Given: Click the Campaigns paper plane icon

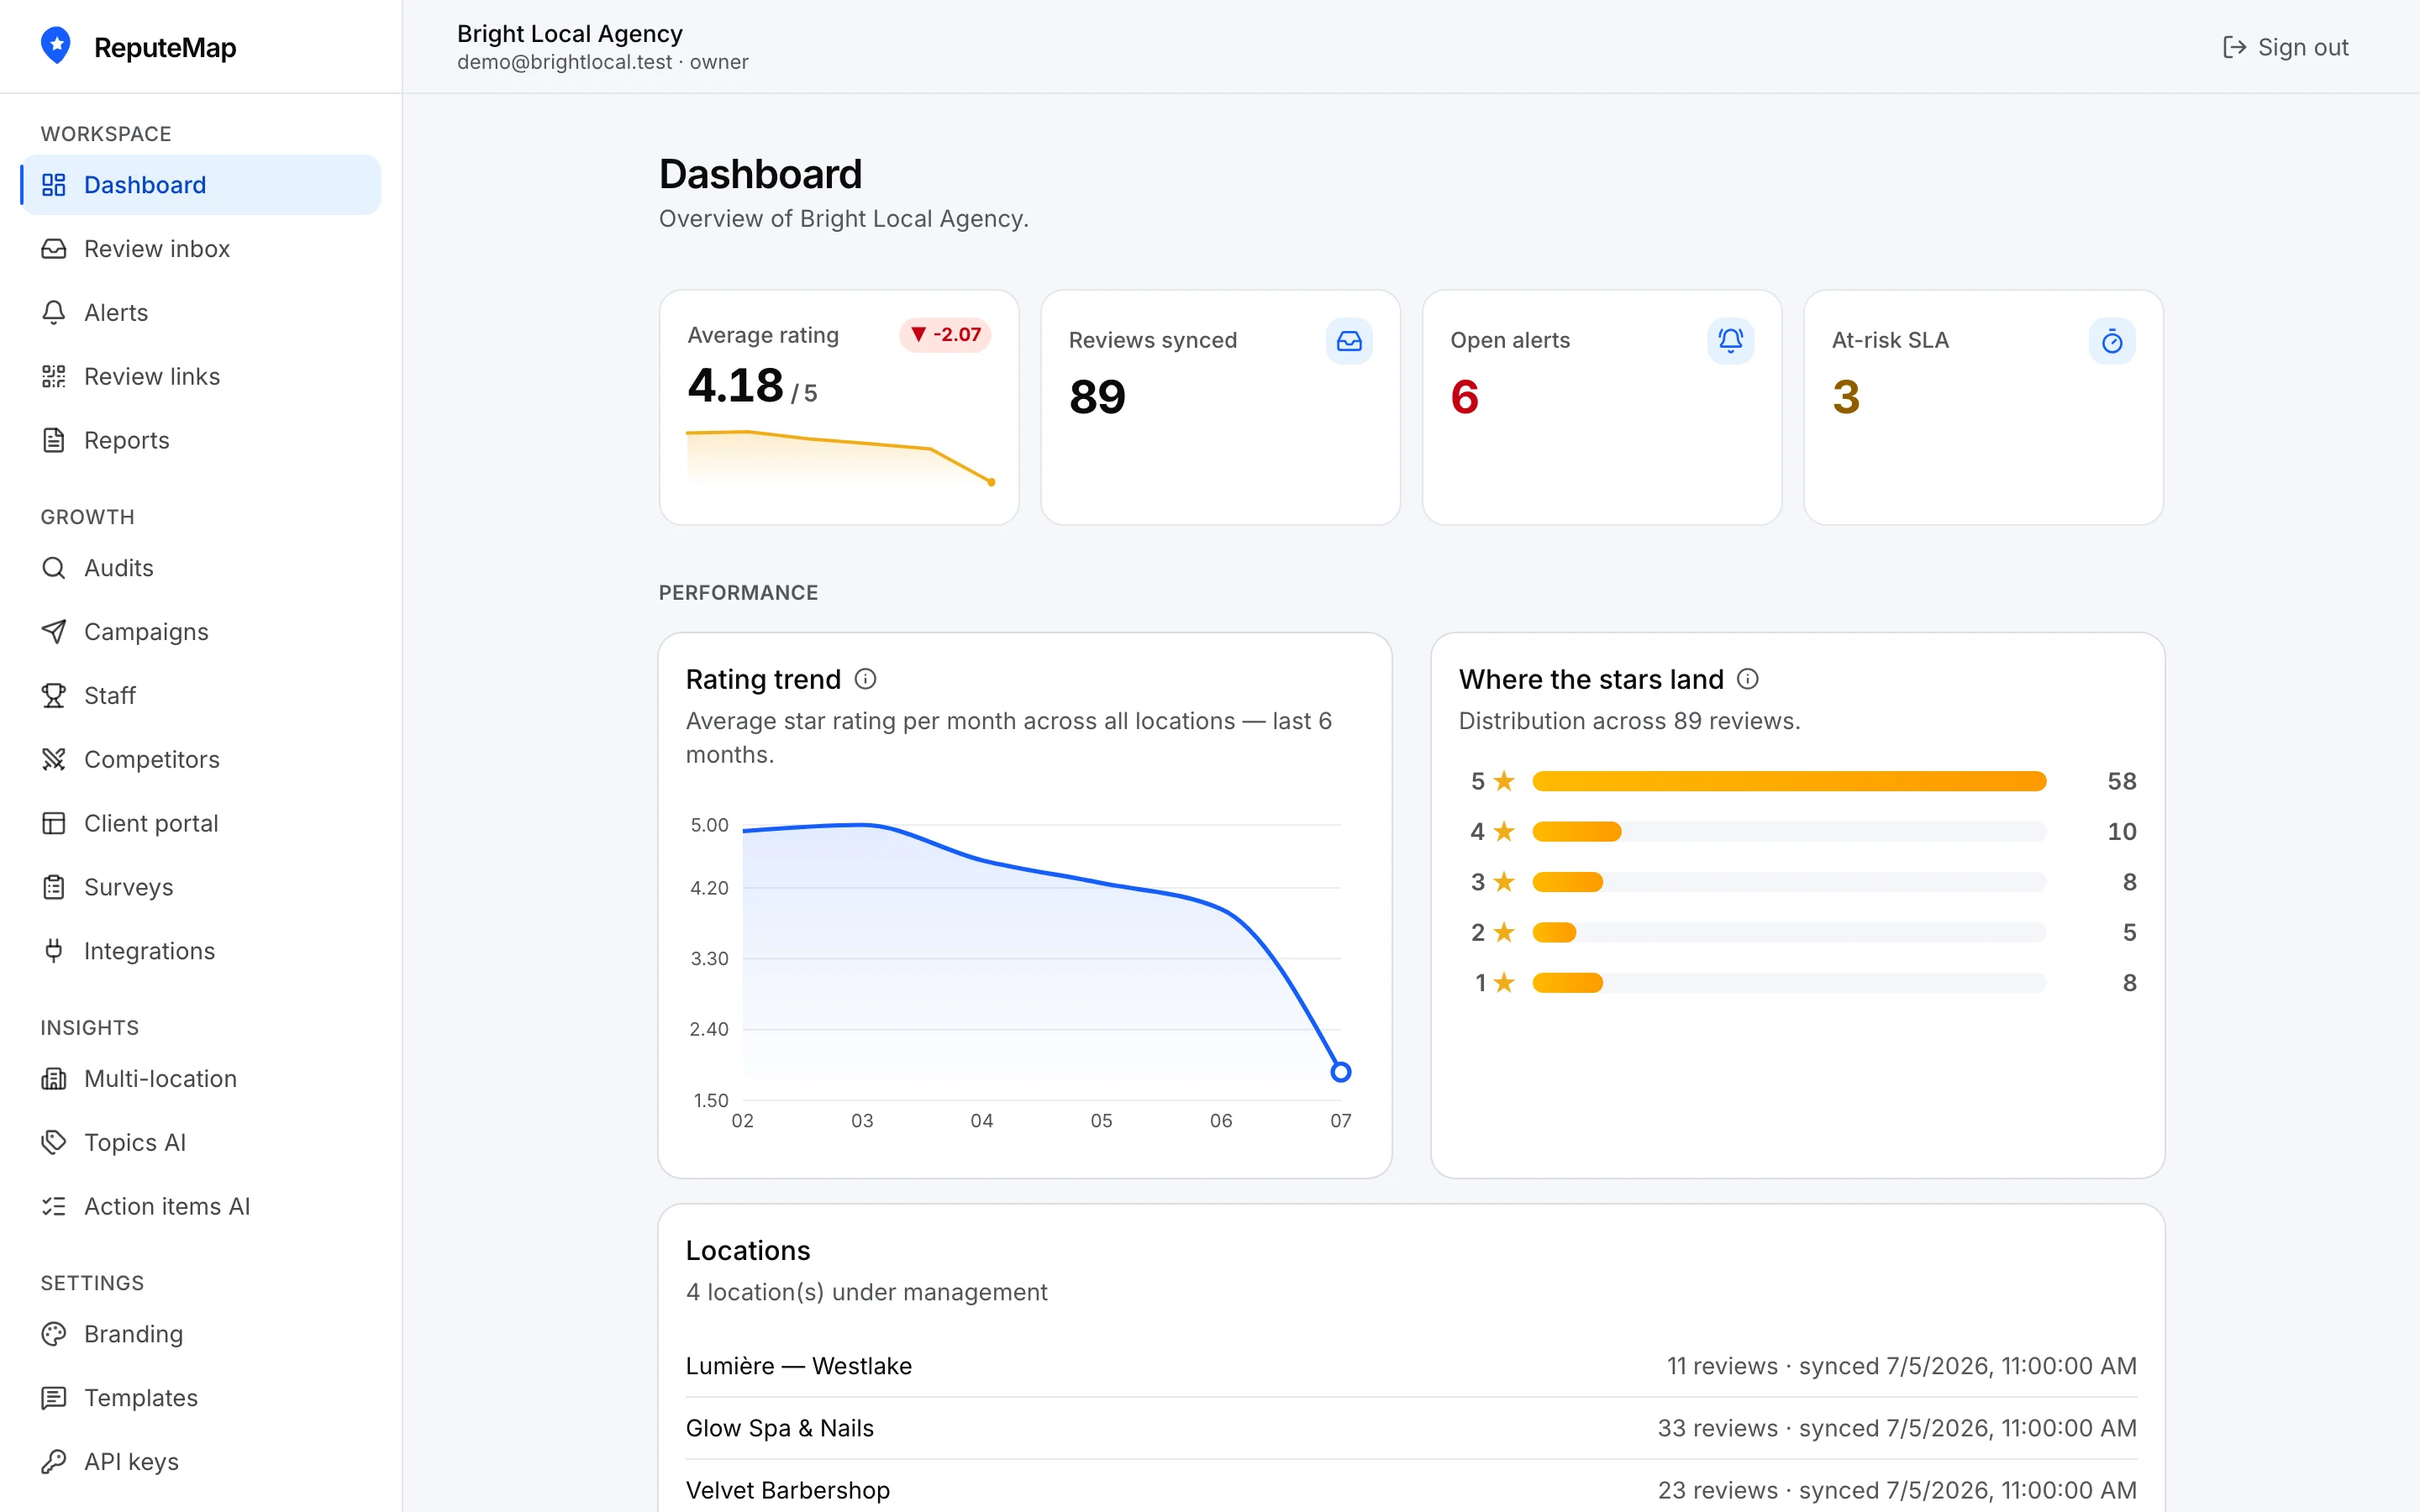Looking at the screenshot, I should (54, 632).
